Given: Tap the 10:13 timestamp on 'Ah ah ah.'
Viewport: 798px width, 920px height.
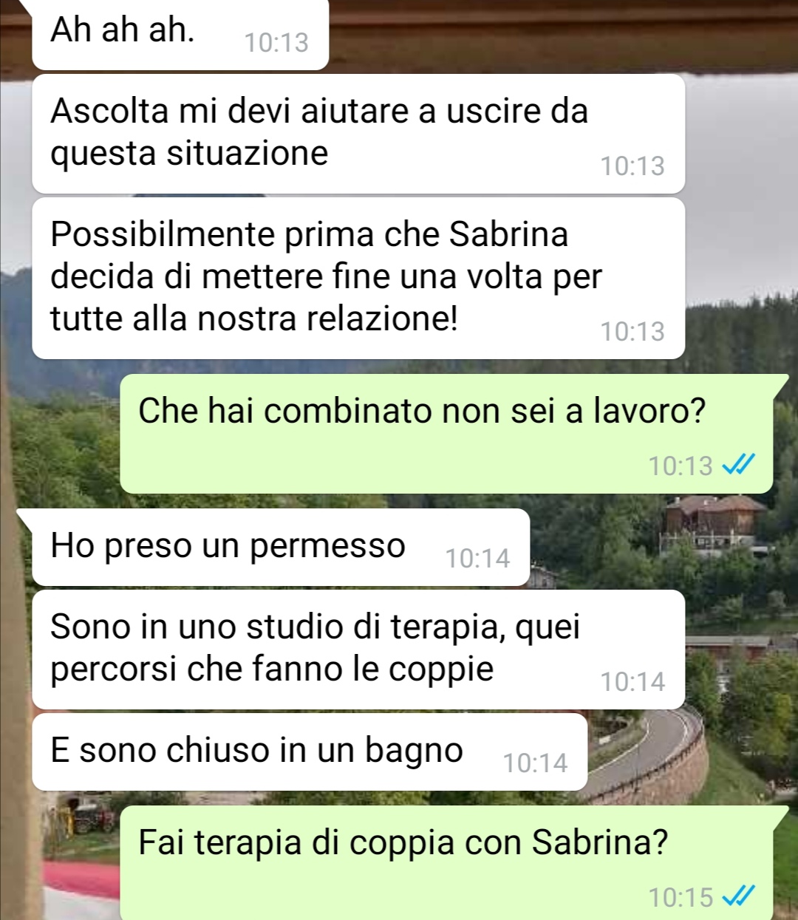Looking at the screenshot, I should tap(276, 42).
